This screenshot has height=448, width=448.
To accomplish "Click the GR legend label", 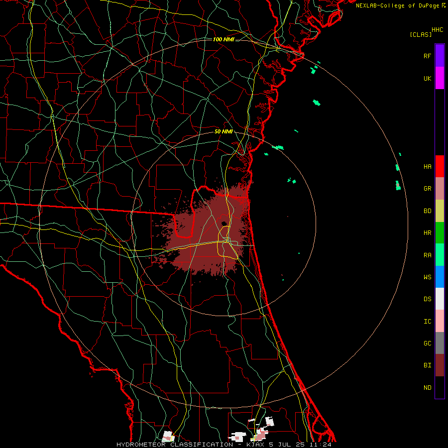I will (x=427, y=189).
